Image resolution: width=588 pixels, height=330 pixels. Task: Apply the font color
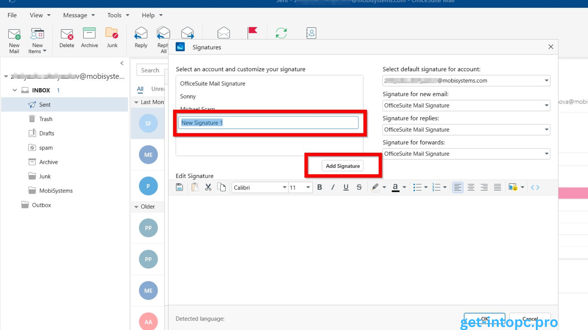(395, 187)
